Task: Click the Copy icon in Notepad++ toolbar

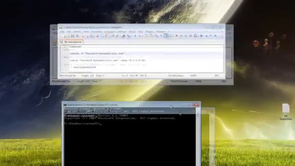Action: click(x=102, y=36)
